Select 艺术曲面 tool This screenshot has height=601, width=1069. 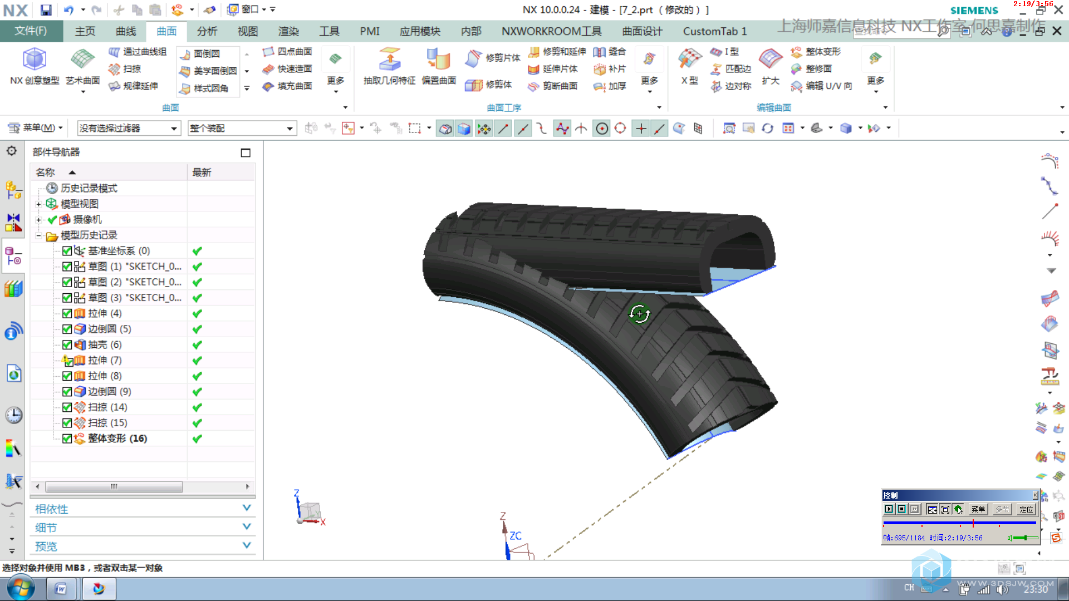(82, 66)
